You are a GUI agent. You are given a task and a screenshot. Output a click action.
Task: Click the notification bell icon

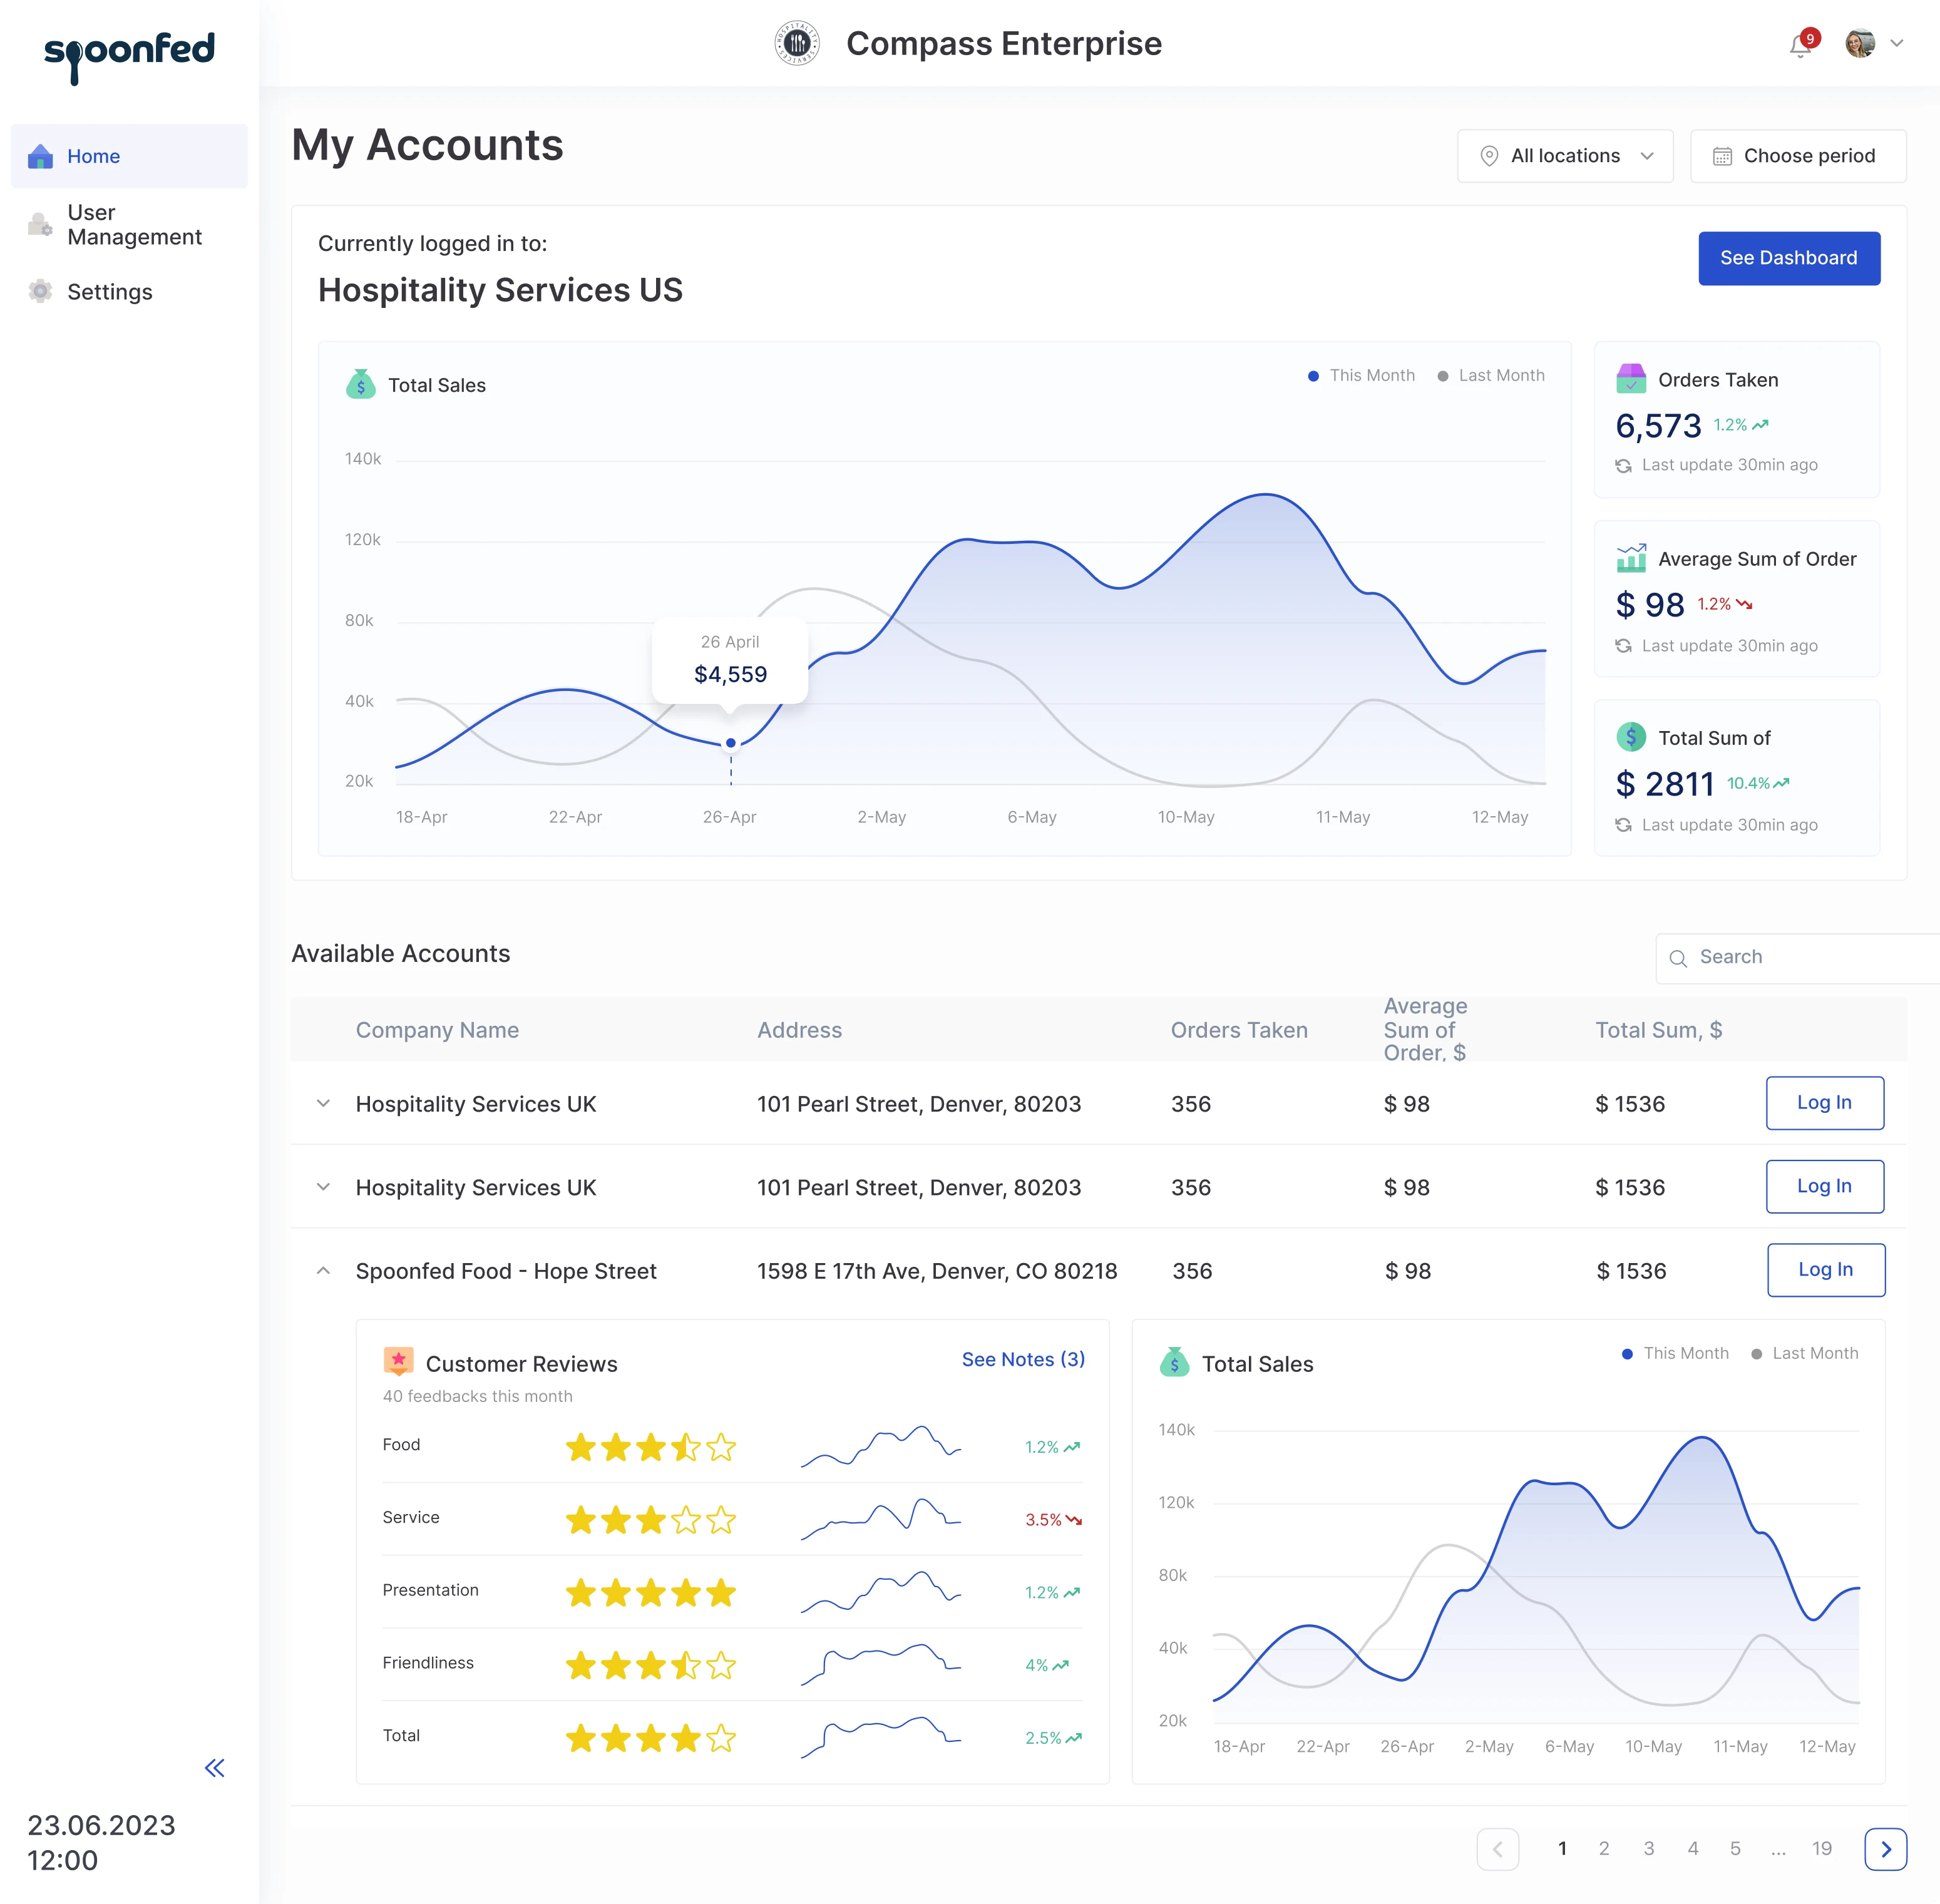[1800, 46]
